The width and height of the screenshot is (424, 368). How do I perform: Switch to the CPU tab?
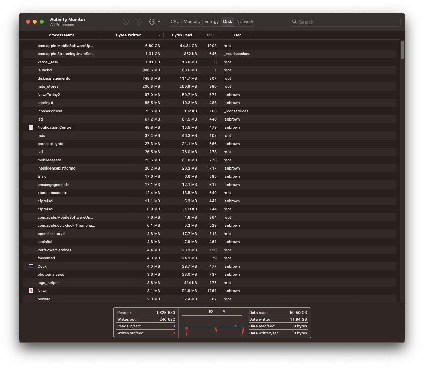point(175,22)
